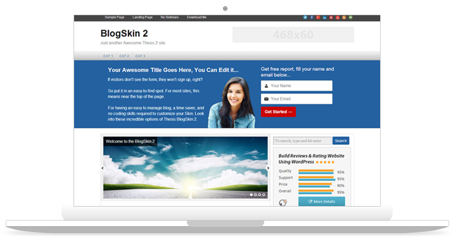Viewport: 453px width, 237px height.
Task: Click the blue Search button
Action: (x=341, y=141)
